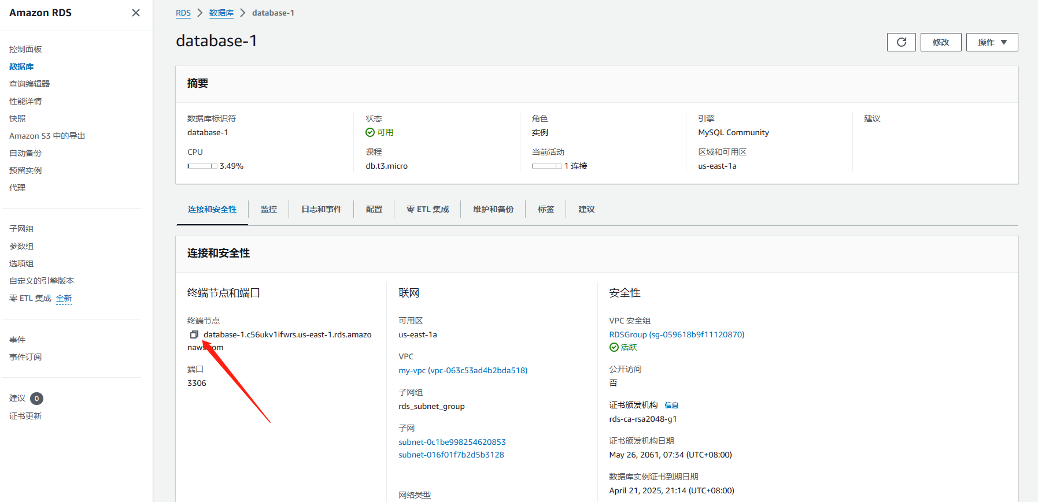Click the class value db.t3.micro
Image resolution: width=1038 pixels, height=502 pixels.
tap(386, 166)
